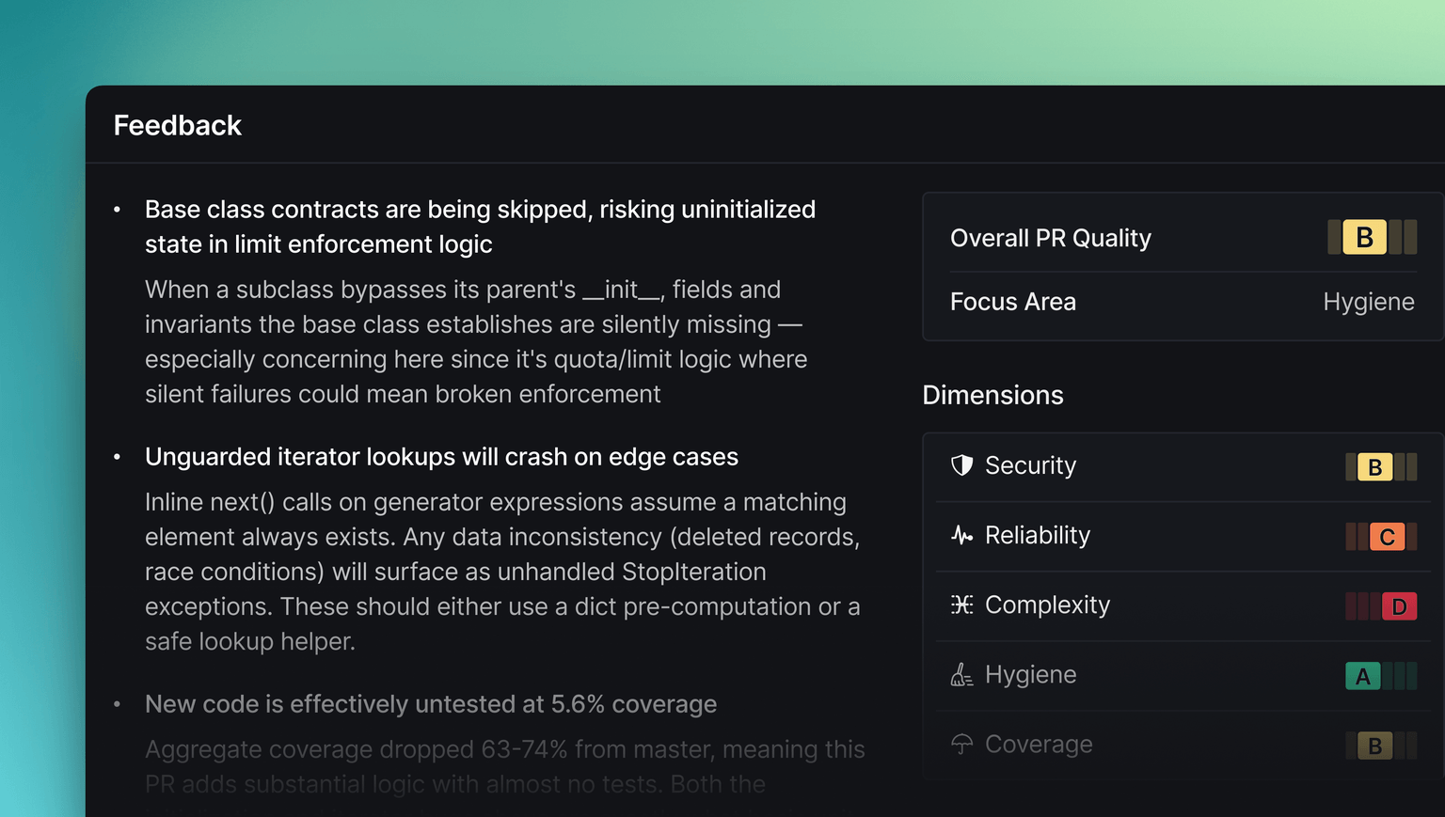The width and height of the screenshot is (1445, 817).
Task: Select the Reliability dimension label
Action: [x=1037, y=536]
